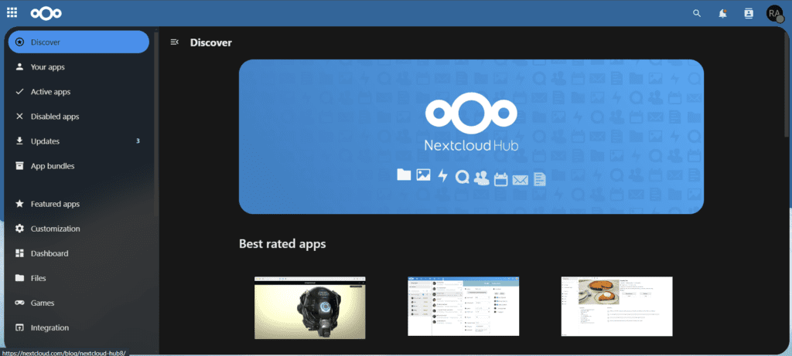The height and width of the screenshot is (356, 792).
Task: Open the 3D helmet model app thumbnail
Action: click(x=309, y=307)
